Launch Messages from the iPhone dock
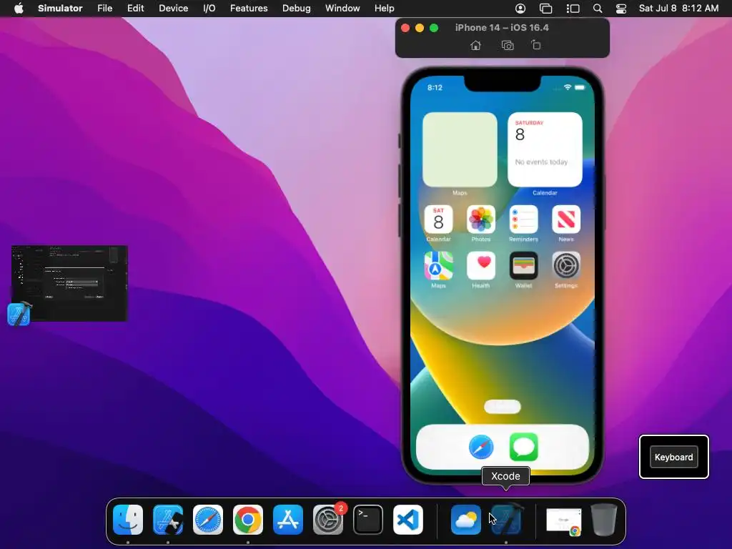 pos(523,447)
